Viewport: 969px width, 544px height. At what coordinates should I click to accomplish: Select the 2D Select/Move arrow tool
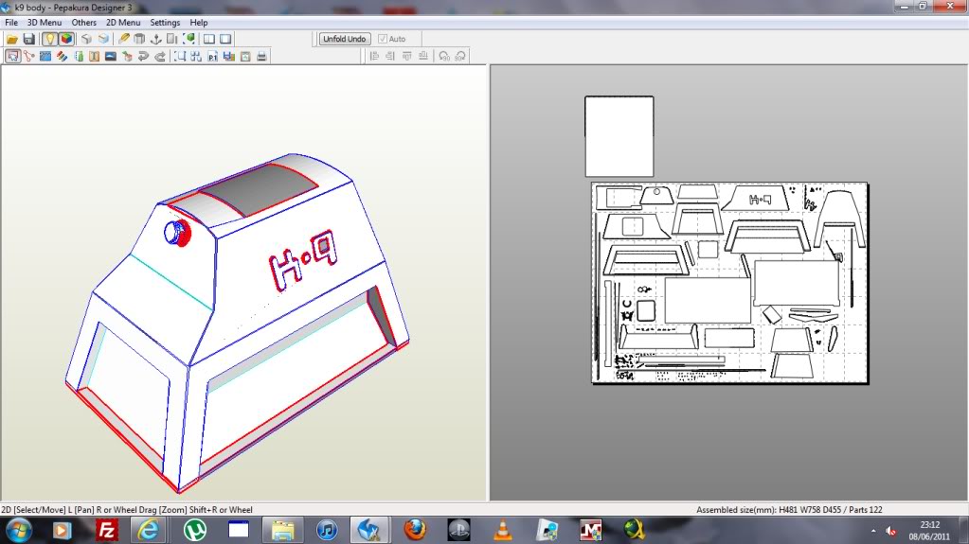tap(12, 56)
